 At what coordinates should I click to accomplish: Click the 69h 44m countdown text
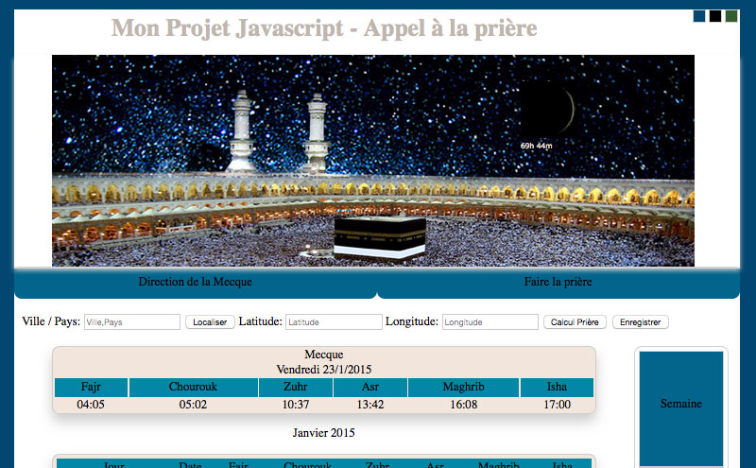click(x=536, y=146)
